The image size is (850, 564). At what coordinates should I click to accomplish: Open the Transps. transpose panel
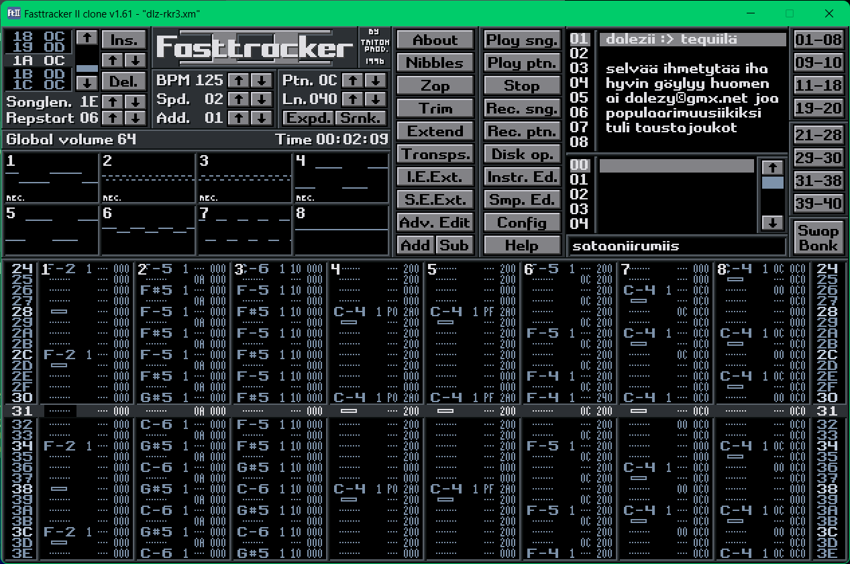(435, 154)
